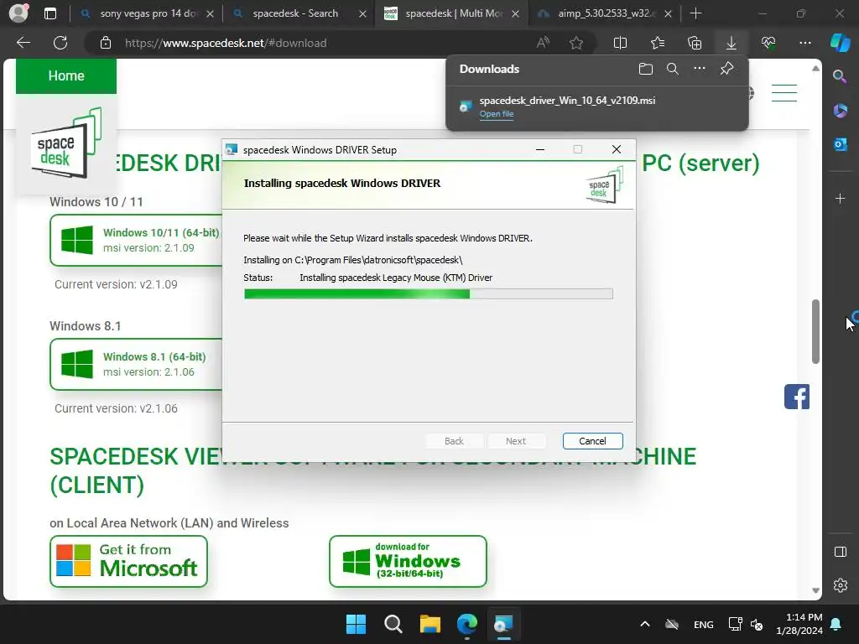Close the sony vegas pro tab
Screen dimensions: 859x644
coord(210,14)
